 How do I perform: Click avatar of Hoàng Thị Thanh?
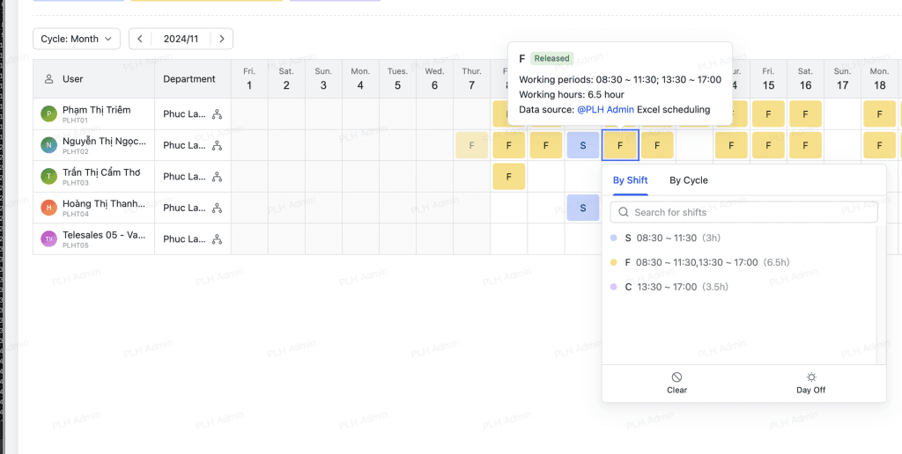coord(49,209)
